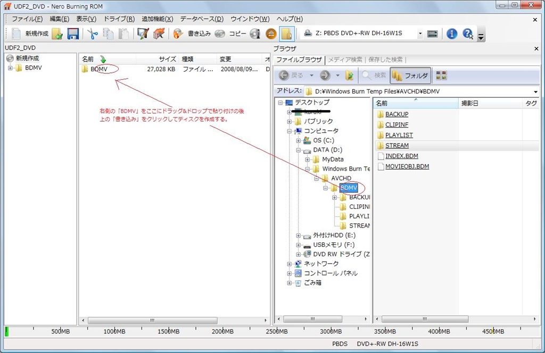The width and height of the screenshot is (545, 353).
Task: Expand the OS (C:) drive node
Action: tap(298, 140)
